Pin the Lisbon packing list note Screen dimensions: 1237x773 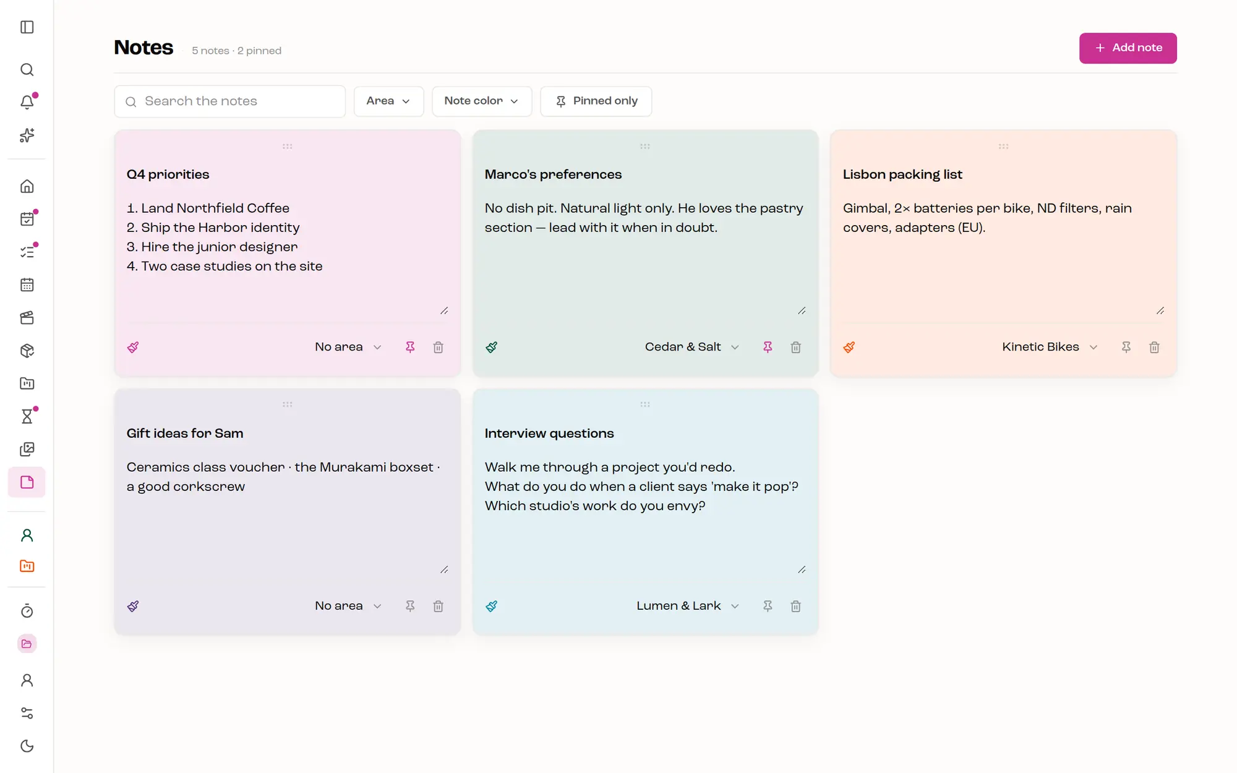coord(1126,347)
